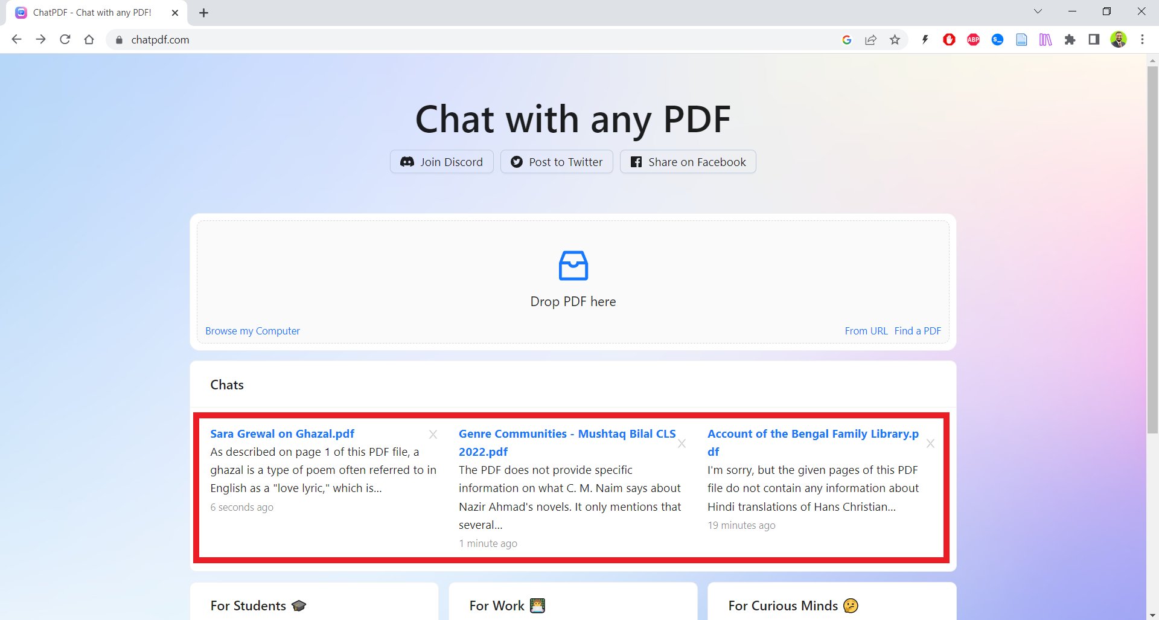Image resolution: width=1159 pixels, height=620 pixels.
Task: Close the ChatPDF tab
Action: [x=175, y=13]
